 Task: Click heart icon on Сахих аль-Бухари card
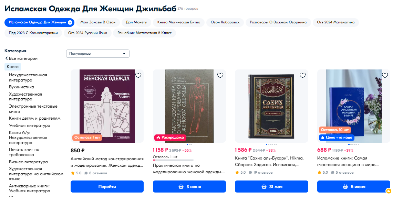[303, 76]
